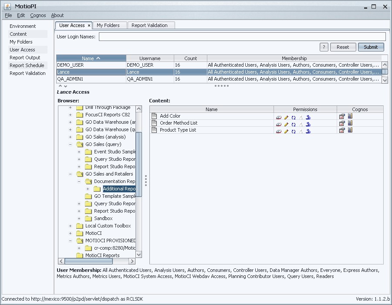Click the read permission book icon for Add Color

[x=278, y=117]
